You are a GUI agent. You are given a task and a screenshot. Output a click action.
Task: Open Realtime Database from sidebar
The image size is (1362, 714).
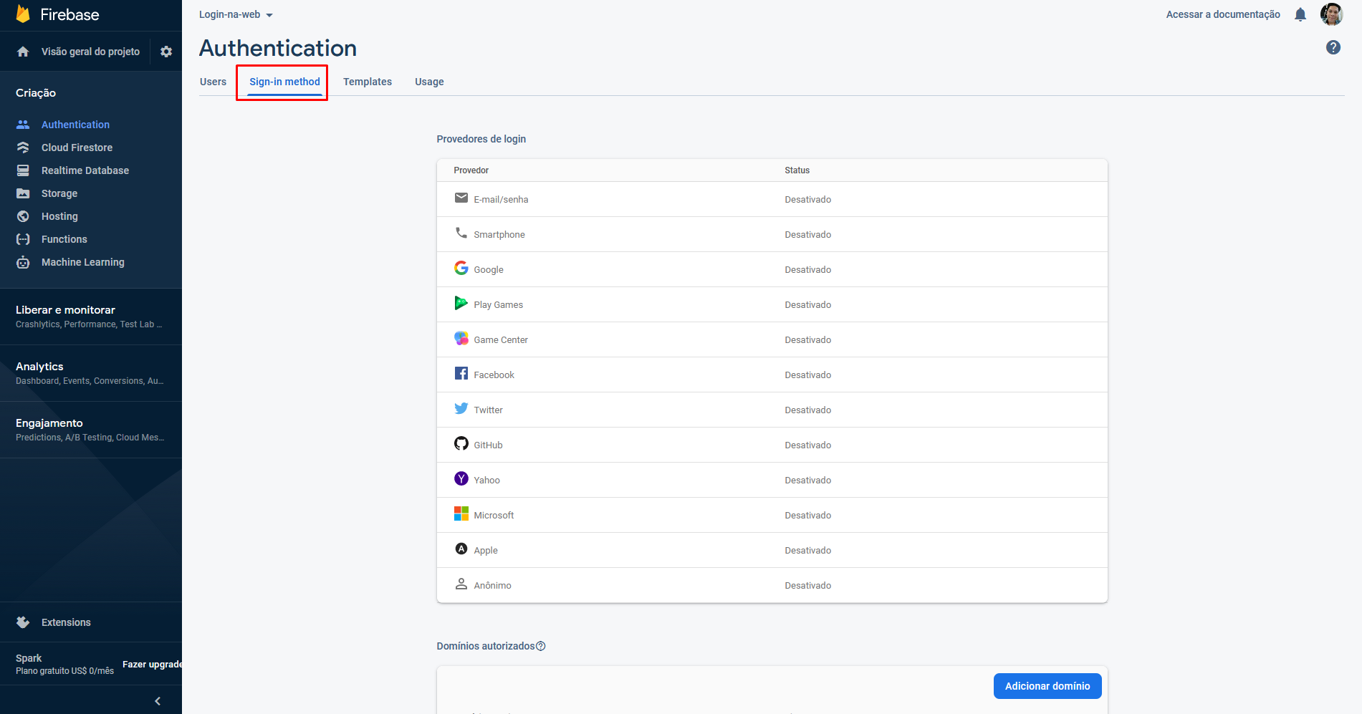click(x=85, y=170)
